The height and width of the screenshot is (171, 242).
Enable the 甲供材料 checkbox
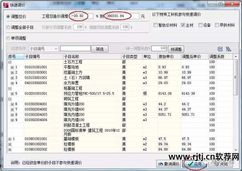[217, 25]
